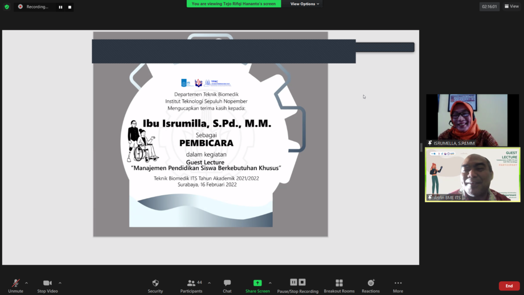524x295 pixels.
Task: Open the View Options menu
Action: pyautogui.click(x=304, y=4)
